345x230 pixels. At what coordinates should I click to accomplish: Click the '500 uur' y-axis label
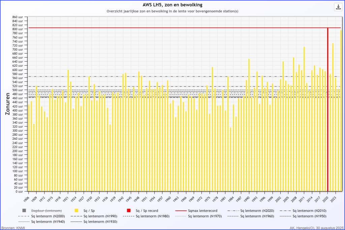[18, 90]
